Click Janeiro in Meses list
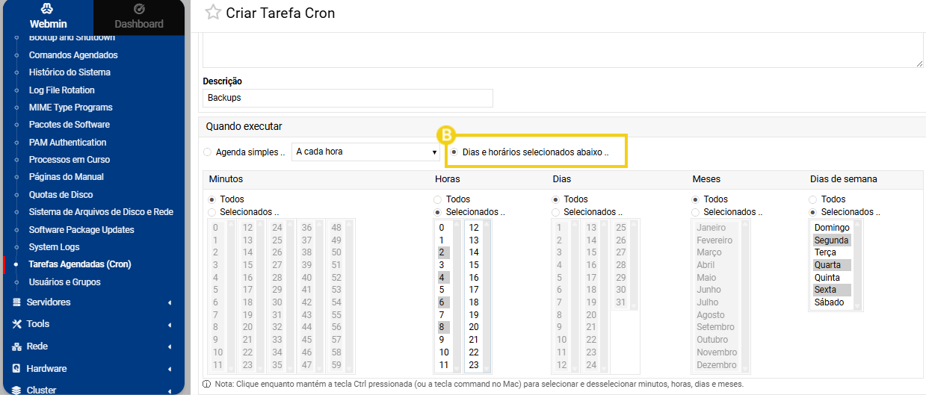Image resolution: width=926 pixels, height=395 pixels. (716, 228)
